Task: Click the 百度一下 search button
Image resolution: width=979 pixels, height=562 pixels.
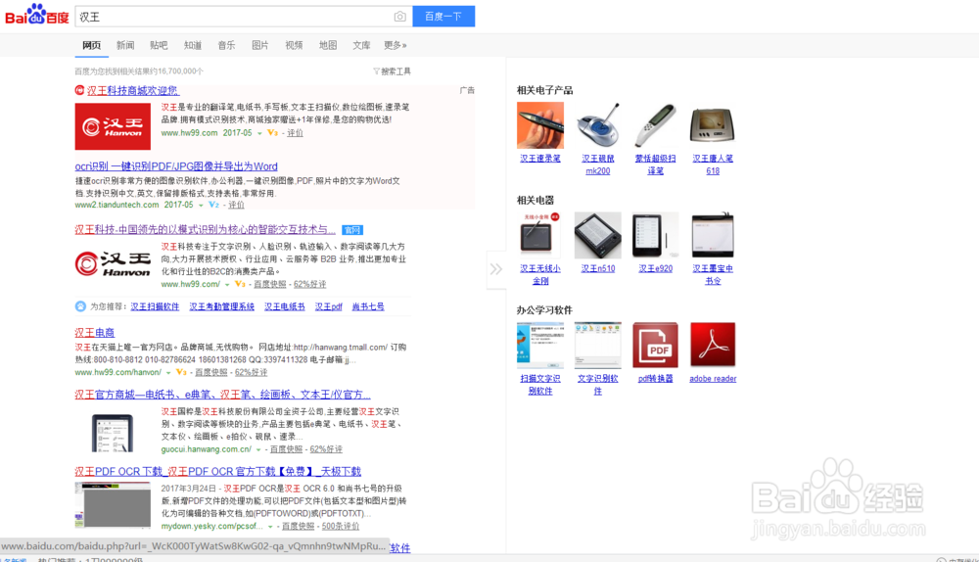Action: point(443,17)
